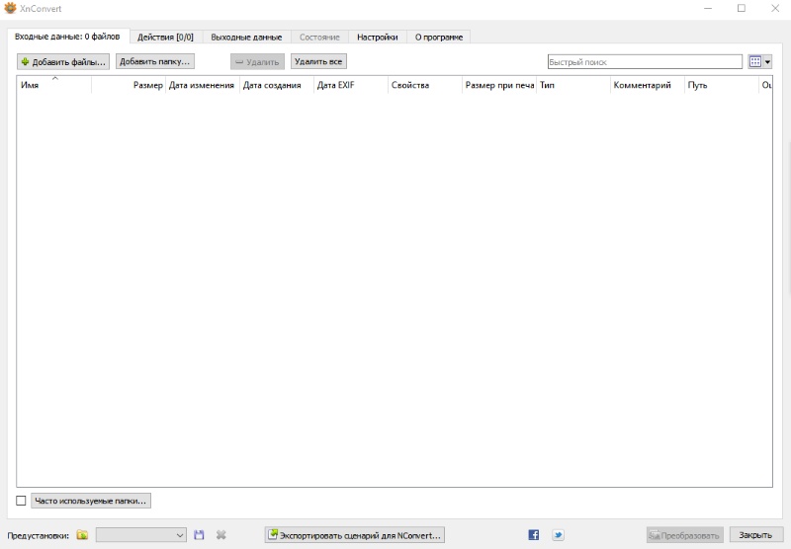Open the Выходные данные tab
791x549 pixels.
coord(246,37)
